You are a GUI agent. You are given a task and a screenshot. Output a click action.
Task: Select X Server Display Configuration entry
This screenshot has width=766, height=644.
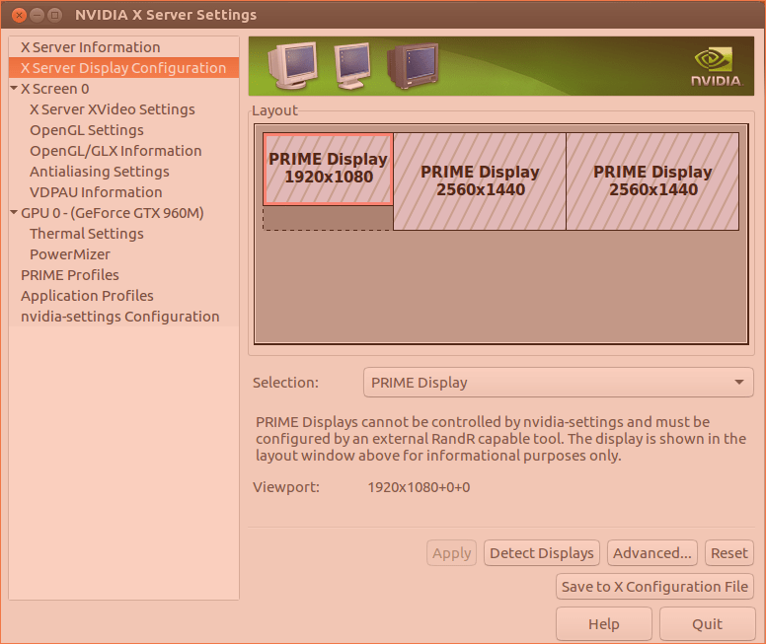123,68
